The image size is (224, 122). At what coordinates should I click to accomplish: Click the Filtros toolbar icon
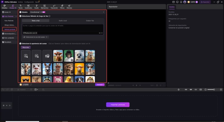pyautogui.click(x=62, y=7)
